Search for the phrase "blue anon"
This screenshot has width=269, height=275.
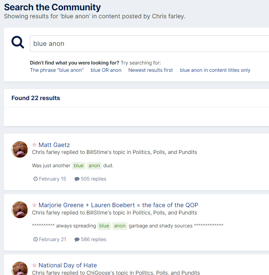pyautogui.click(x=57, y=70)
